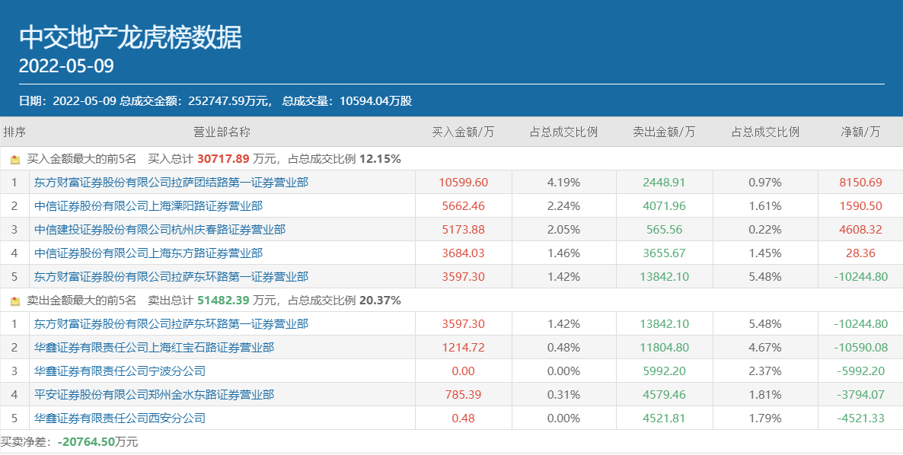
Task: Open 华鑫证券有限责任公司西安分公司 link
Action: pos(120,418)
